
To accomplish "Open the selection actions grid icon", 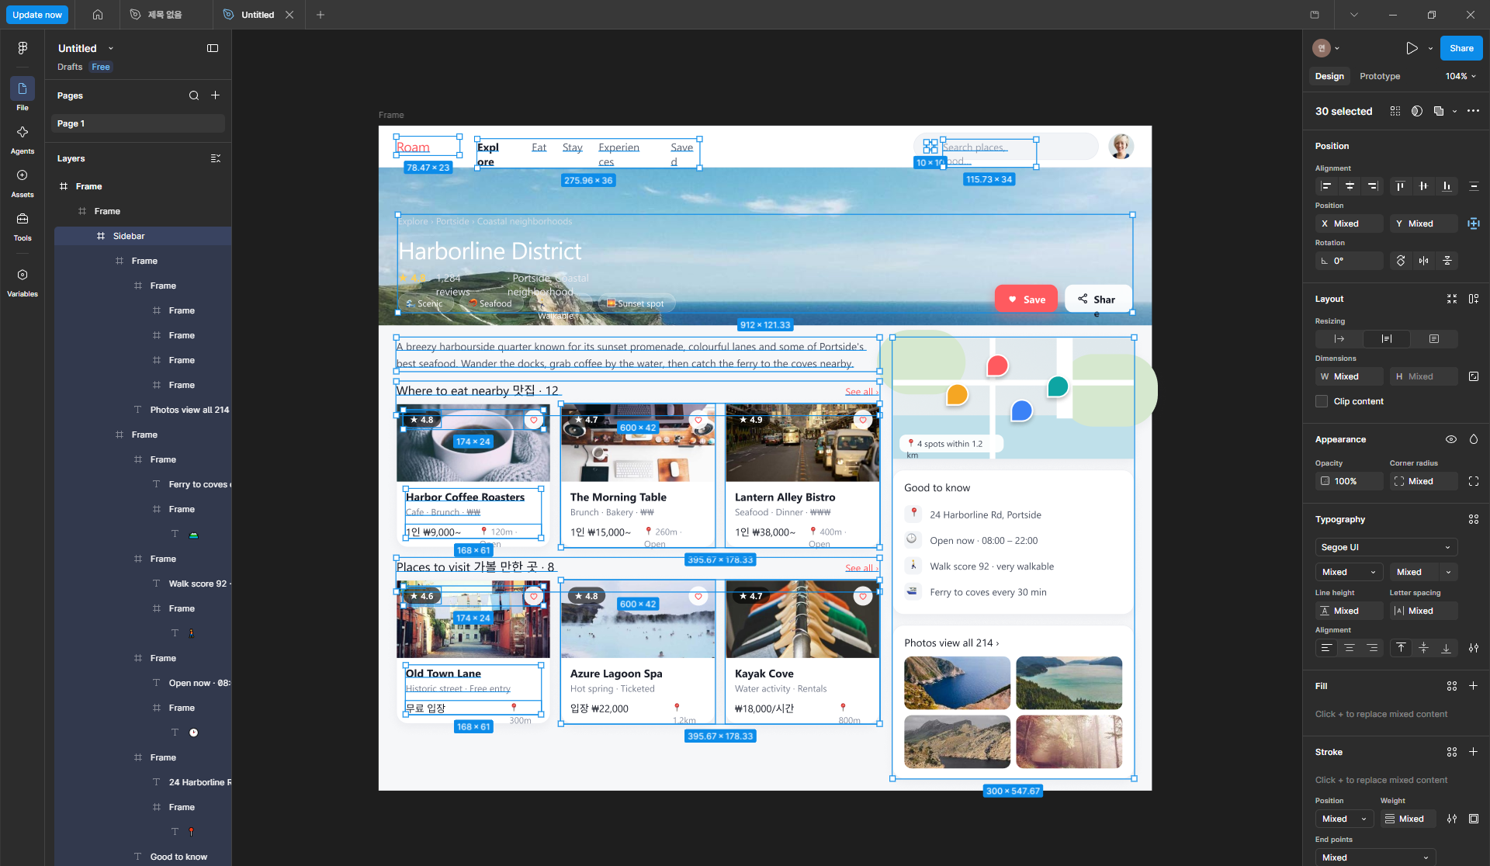I will pyautogui.click(x=1395, y=111).
